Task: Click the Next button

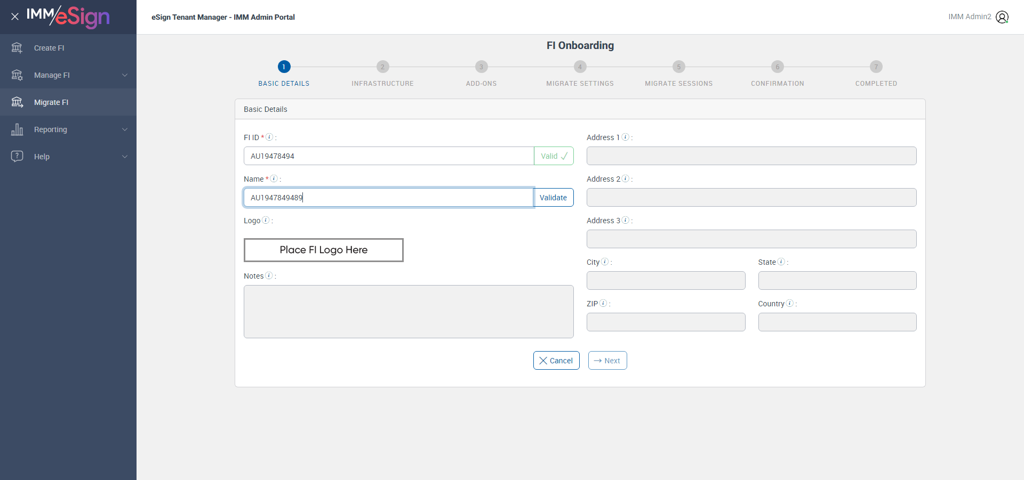Action: tap(607, 361)
